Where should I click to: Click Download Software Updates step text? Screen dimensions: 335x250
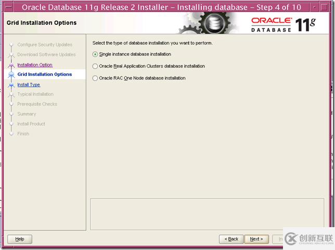tap(46, 55)
